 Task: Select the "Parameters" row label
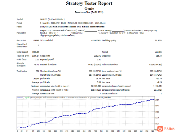22,33
